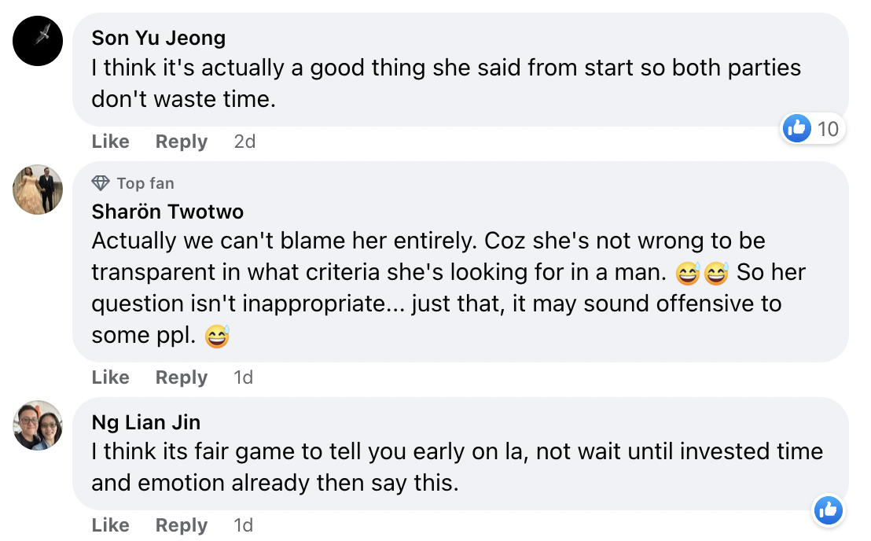Click the Top fan label text
The width and height of the screenshot is (871, 541).
[145, 183]
